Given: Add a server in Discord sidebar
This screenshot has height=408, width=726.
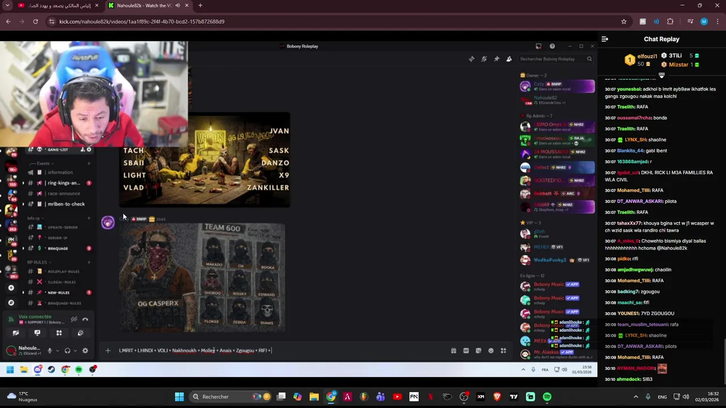Looking at the screenshot, I should click(11, 288).
